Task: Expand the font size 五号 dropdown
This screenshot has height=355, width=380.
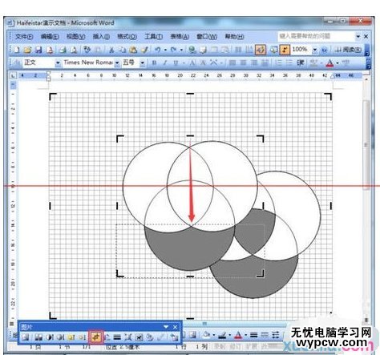Action: coord(143,63)
